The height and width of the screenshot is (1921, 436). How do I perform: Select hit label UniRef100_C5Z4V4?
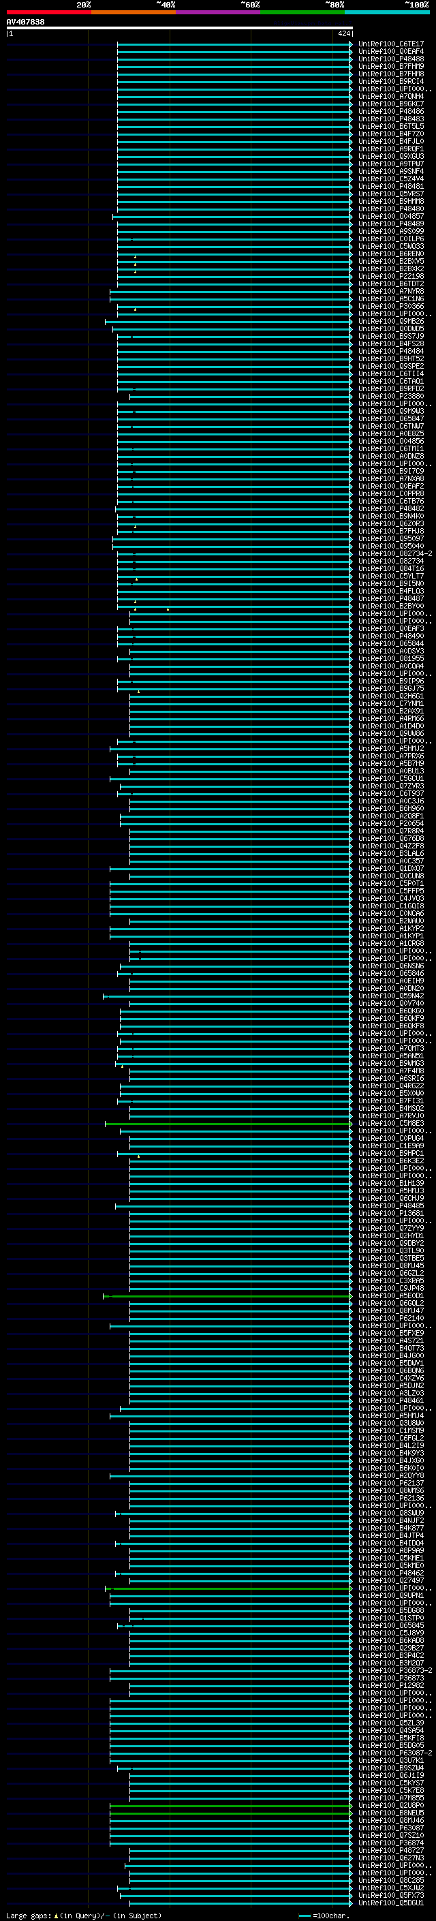pos(390,179)
